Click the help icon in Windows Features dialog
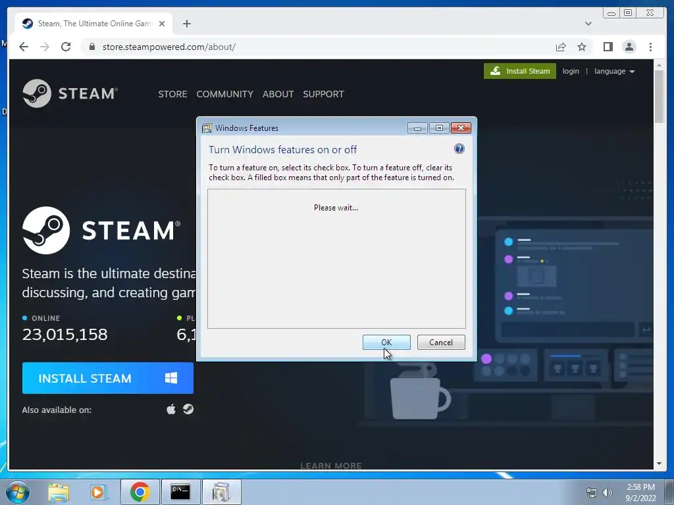The image size is (674, 505). pyautogui.click(x=459, y=149)
